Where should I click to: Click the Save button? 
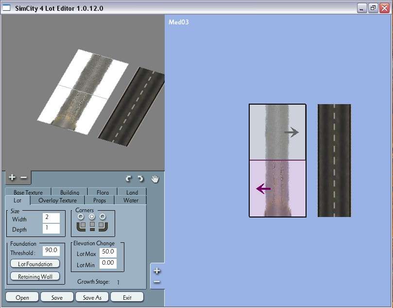tap(57, 297)
